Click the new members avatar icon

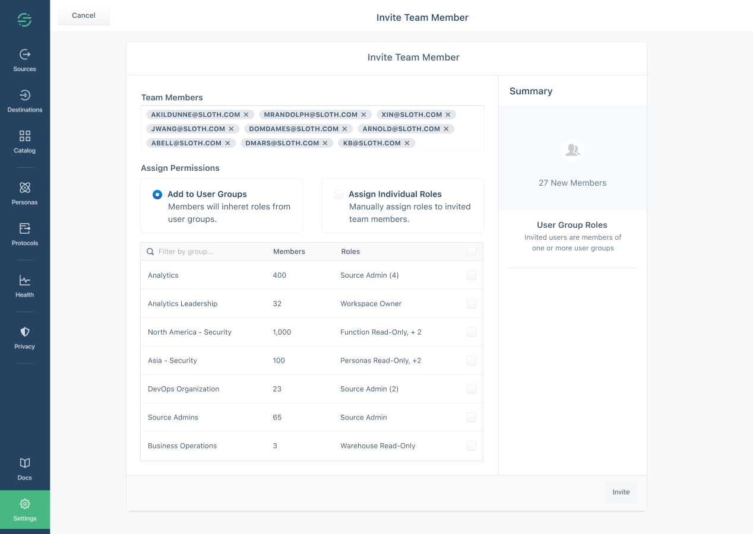572,150
